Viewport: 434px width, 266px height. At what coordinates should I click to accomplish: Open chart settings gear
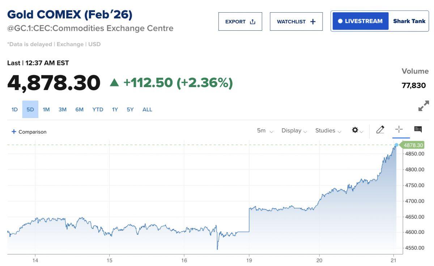pyautogui.click(x=355, y=130)
